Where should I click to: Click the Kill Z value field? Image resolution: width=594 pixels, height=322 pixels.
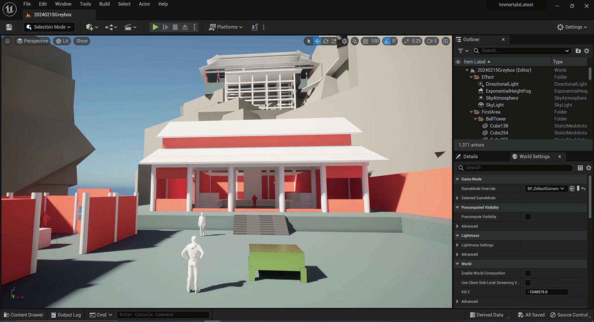(x=546, y=292)
